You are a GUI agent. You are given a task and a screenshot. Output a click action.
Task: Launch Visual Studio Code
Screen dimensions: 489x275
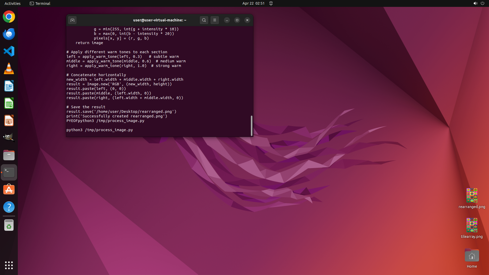[9, 51]
